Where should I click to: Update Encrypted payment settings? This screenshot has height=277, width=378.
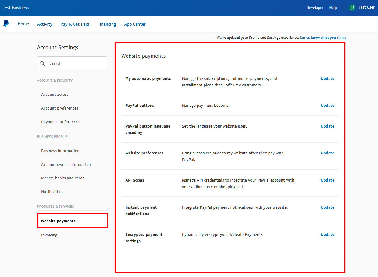pyautogui.click(x=327, y=235)
